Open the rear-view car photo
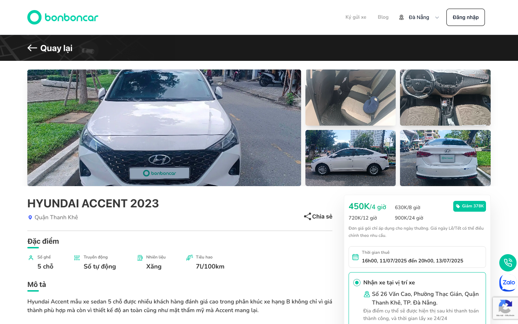 click(445, 158)
